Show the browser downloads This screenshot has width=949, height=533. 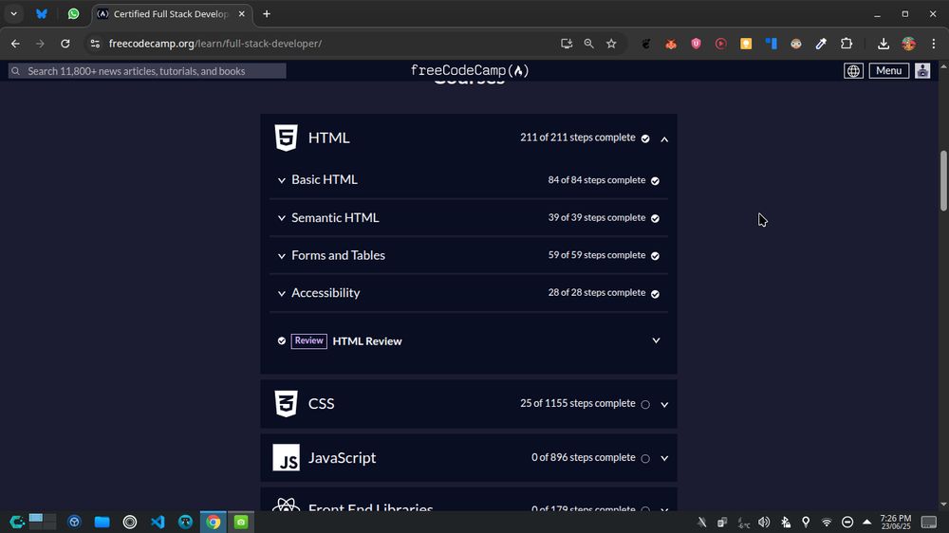coord(883,44)
